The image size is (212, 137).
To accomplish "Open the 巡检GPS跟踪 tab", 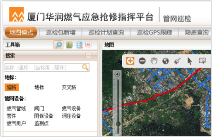I will (x=154, y=32).
